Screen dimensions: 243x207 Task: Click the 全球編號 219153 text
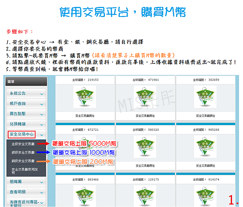85,80
